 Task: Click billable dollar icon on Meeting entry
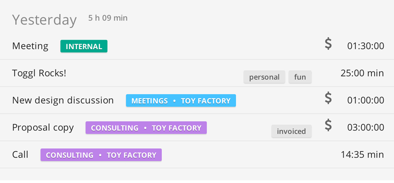click(x=328, y=44)
